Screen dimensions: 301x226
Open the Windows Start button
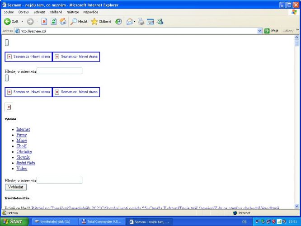point(14,221)
